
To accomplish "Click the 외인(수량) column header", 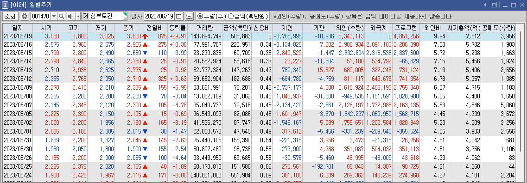I will (350, 28).
